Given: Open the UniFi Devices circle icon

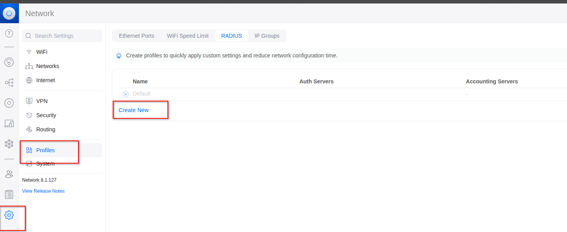Looking at the screenshot, I should coord(9,103).
